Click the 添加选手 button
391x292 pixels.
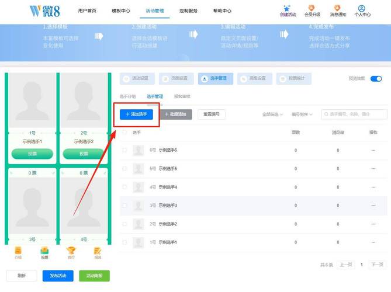[136, 114]
